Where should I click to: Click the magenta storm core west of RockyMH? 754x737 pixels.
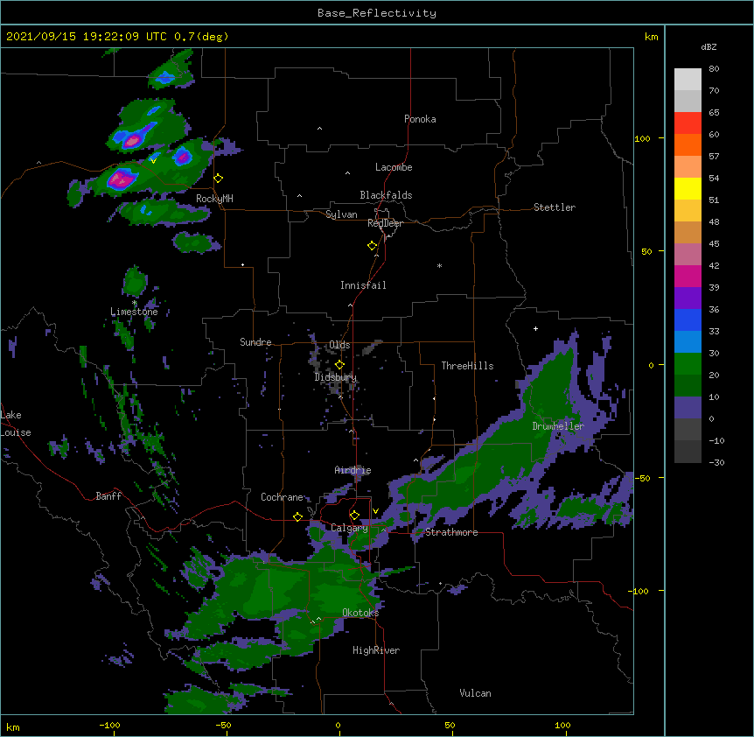121,179
